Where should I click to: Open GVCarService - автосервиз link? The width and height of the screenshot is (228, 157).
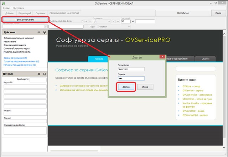[197, 95]
